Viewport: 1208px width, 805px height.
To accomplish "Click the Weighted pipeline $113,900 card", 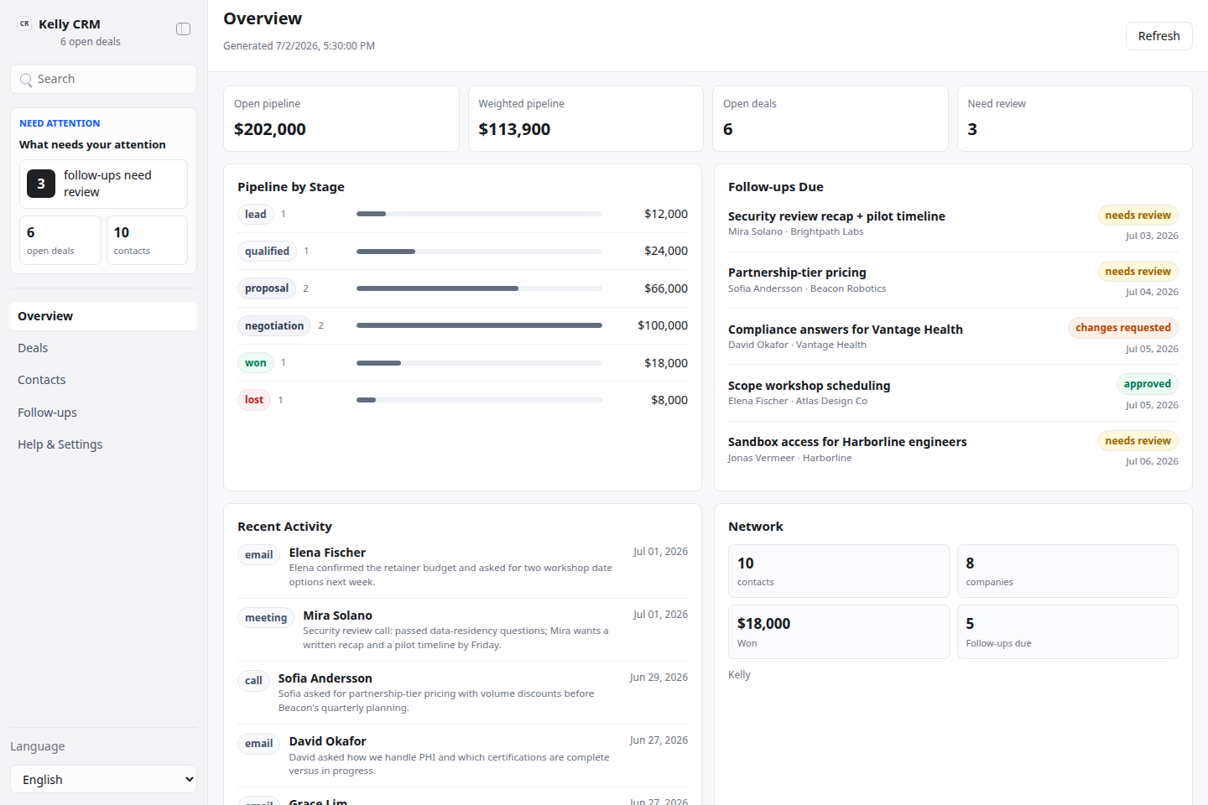I will tap(586, 118).
